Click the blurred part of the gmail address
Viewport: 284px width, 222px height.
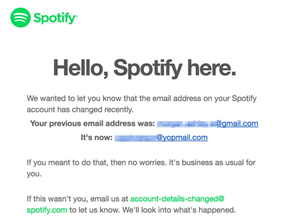click(x=187, y=124)
